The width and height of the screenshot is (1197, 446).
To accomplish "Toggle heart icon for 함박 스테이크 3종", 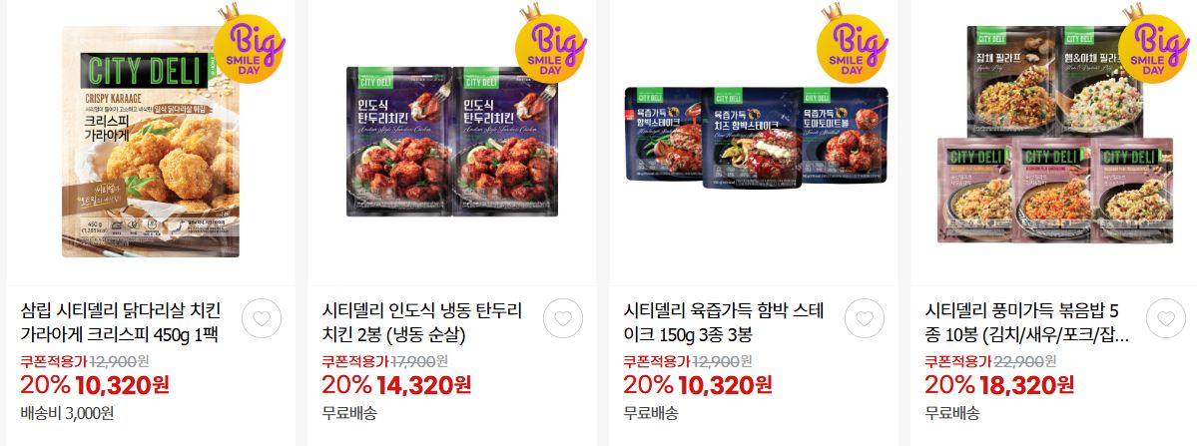I will [x=865, y=318].
